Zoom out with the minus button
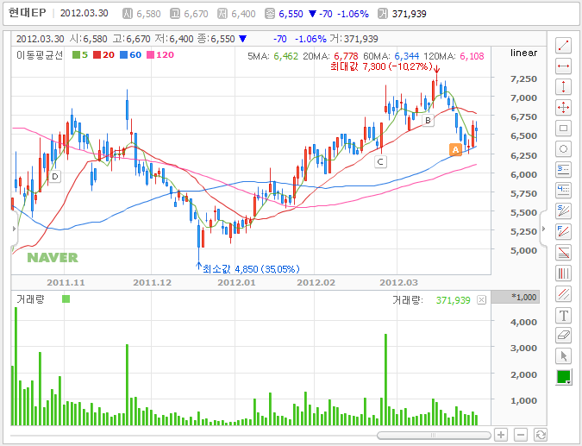 point(521,435)
